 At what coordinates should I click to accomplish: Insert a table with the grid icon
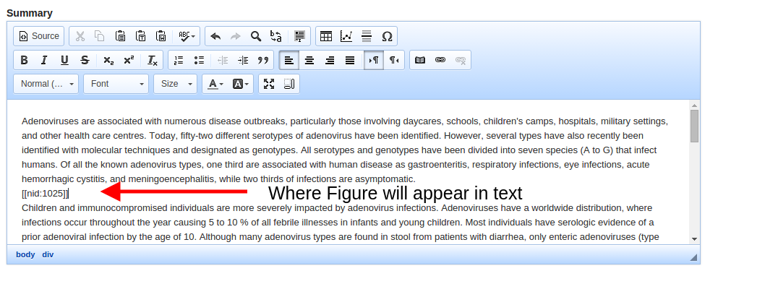326,36
